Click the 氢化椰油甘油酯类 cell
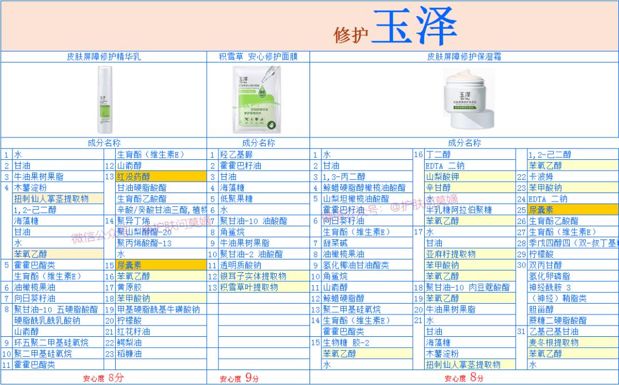Viewport: 619px width, 385px height. (367, 265)
